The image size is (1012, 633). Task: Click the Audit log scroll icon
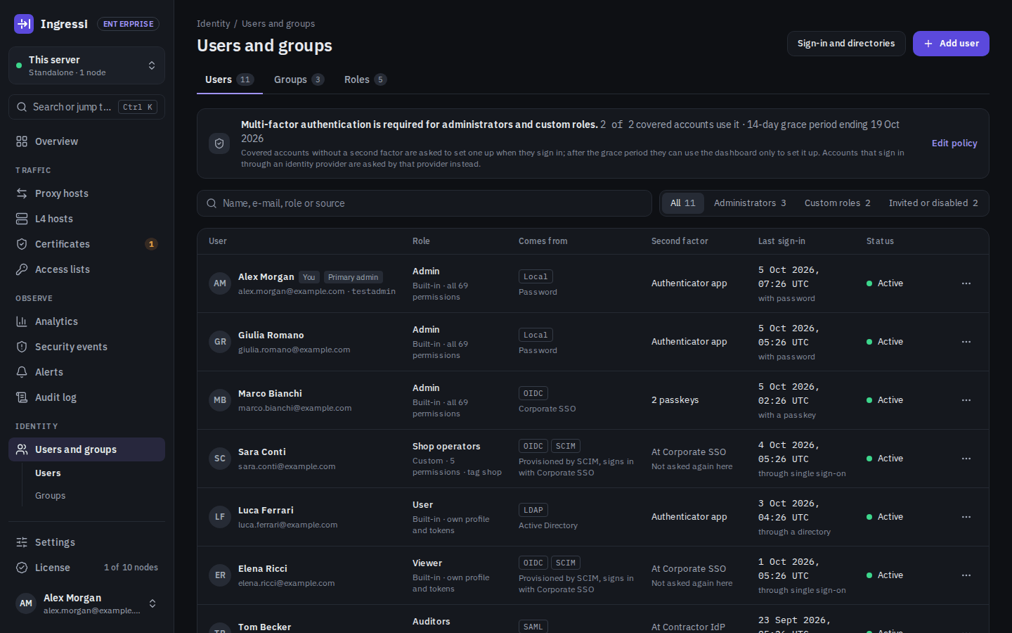pos(22,397)
